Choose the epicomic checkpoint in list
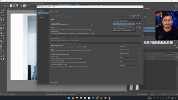 [124, 28]
